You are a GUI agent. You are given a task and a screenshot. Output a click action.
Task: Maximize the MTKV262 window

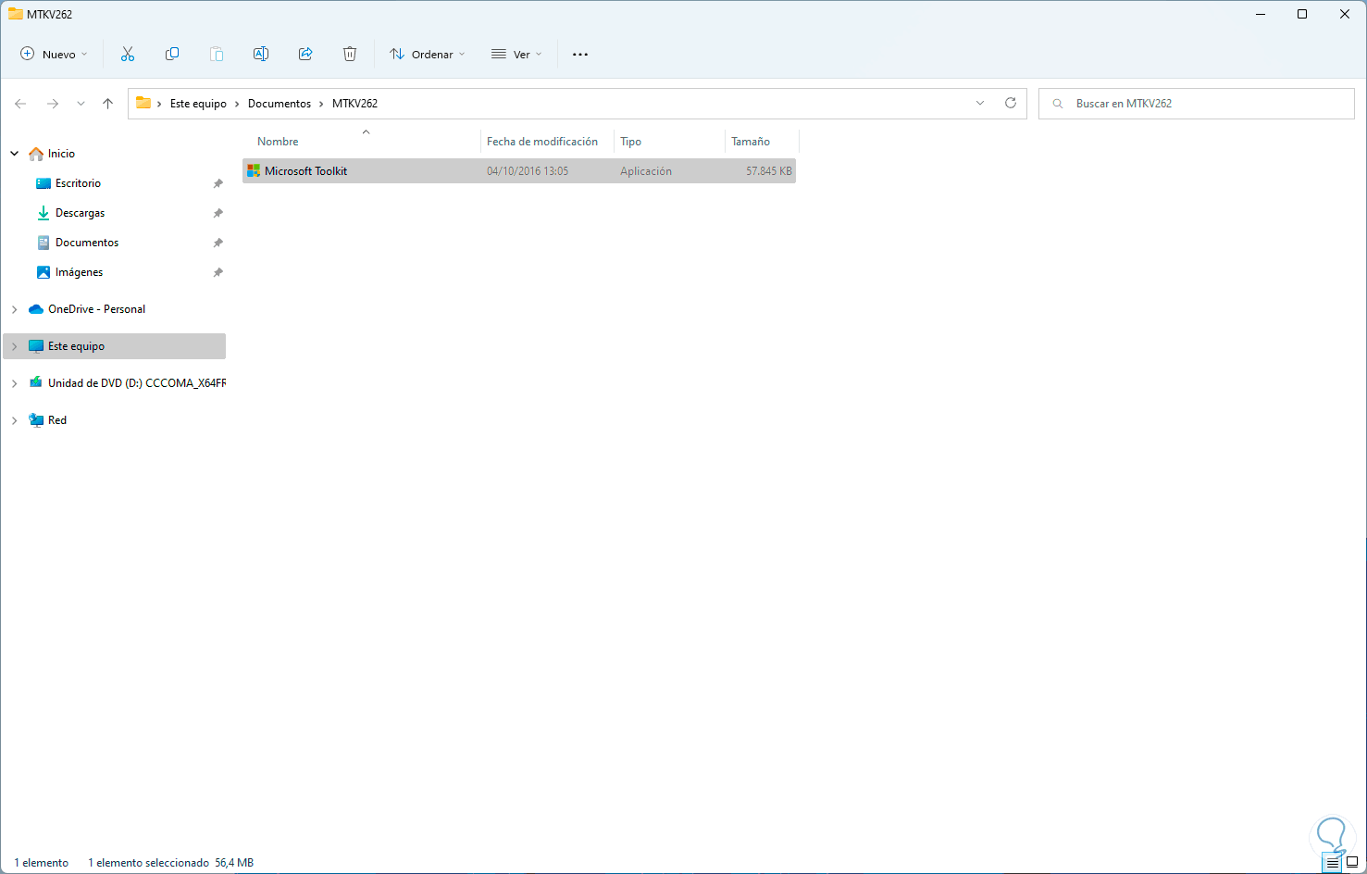pyautogui.click(x=1302, y=14)
